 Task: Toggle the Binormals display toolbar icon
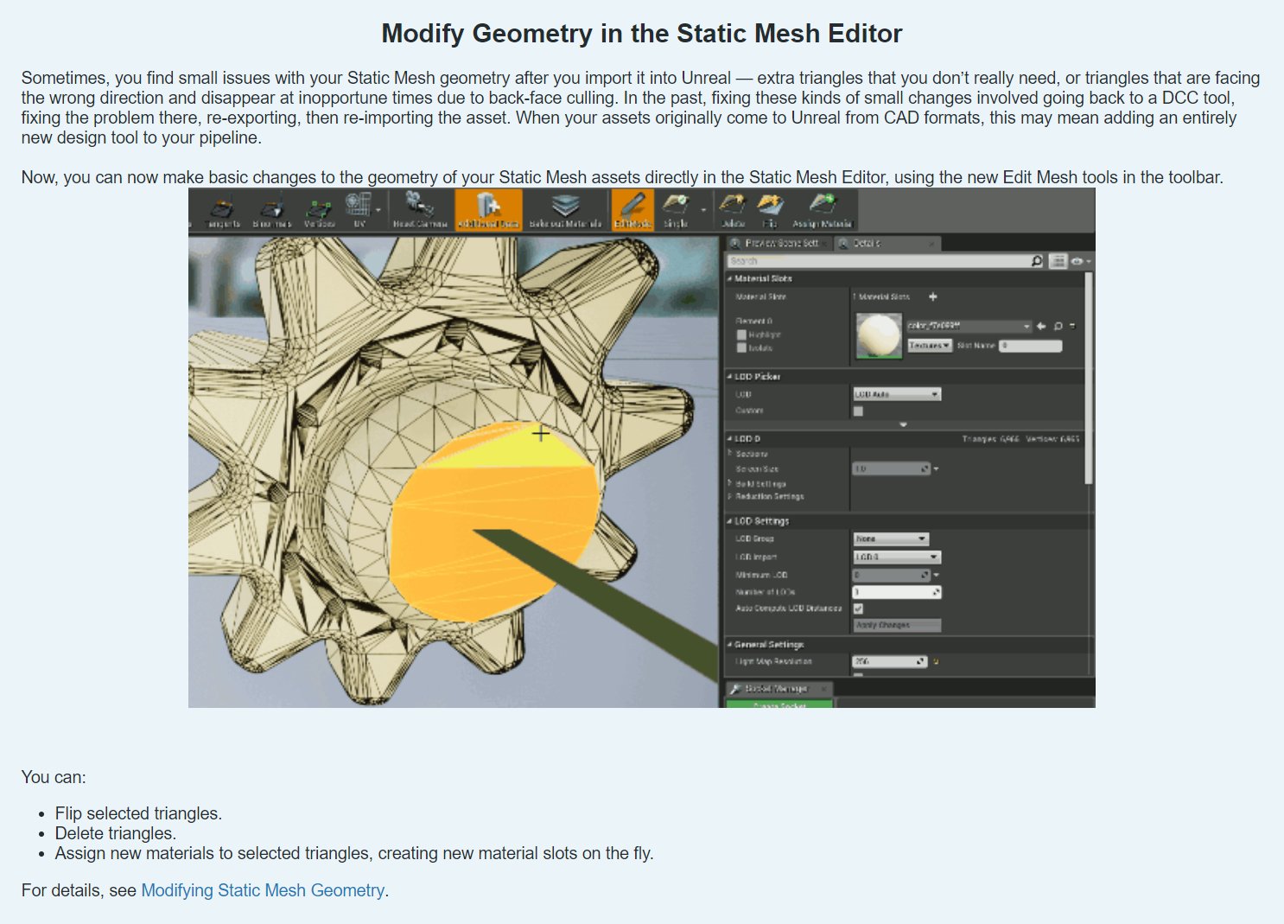[x=271, y=212]
